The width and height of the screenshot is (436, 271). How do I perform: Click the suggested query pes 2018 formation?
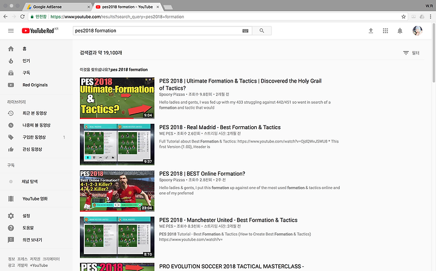click(129, 69)
